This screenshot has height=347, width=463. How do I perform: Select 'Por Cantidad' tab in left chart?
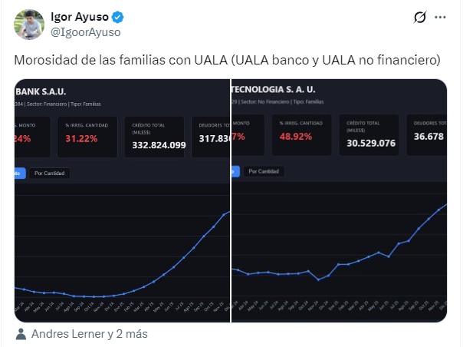[49, 173]
